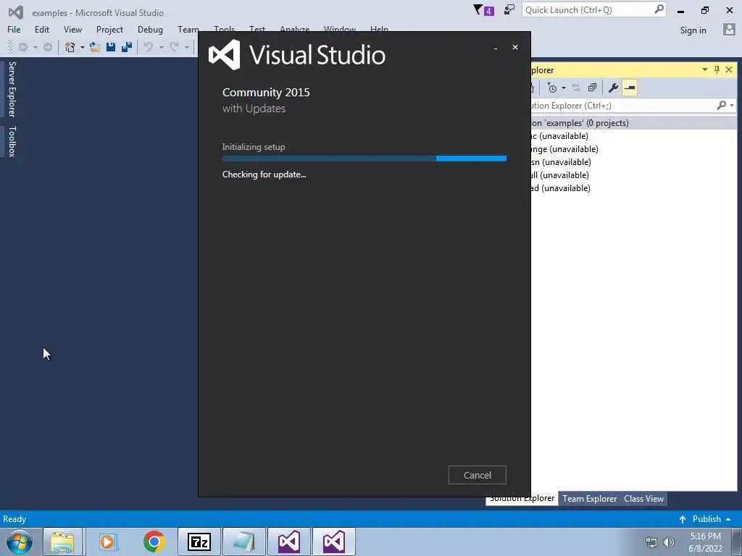Open the Redo history dropdown arrow
This screenshot has height=556, width=742.
click(186, 47)
